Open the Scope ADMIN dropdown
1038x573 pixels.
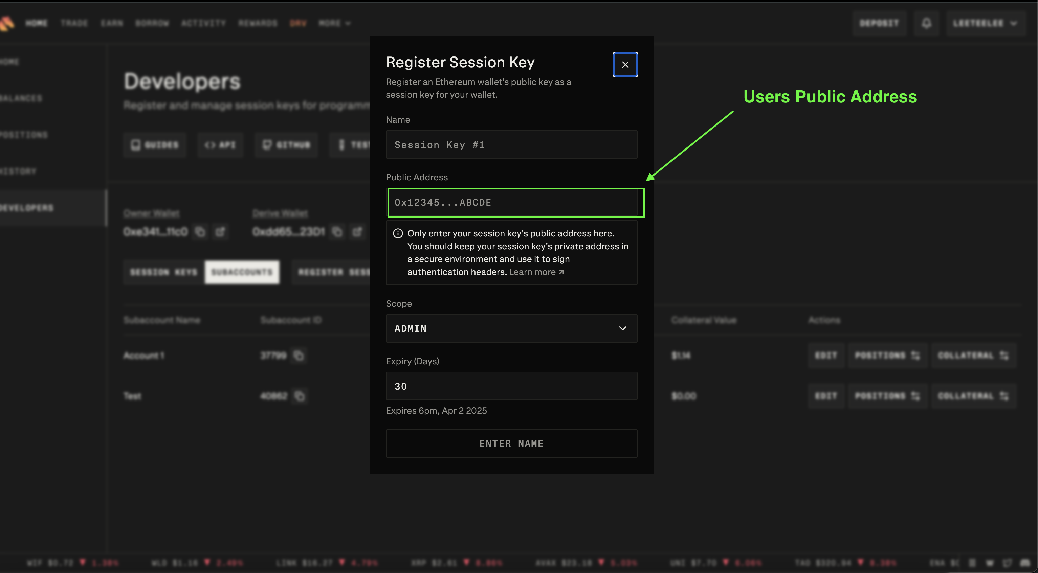[x=511, y=328]
